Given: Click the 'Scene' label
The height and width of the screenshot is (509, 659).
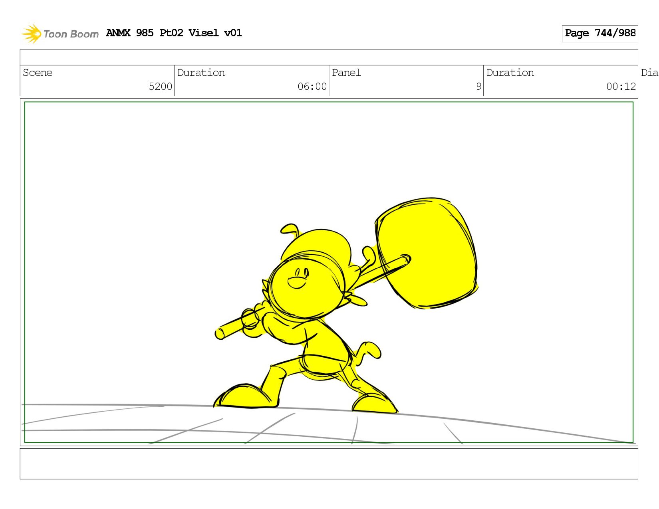Looking at the screenshot, I should [38, 73].
